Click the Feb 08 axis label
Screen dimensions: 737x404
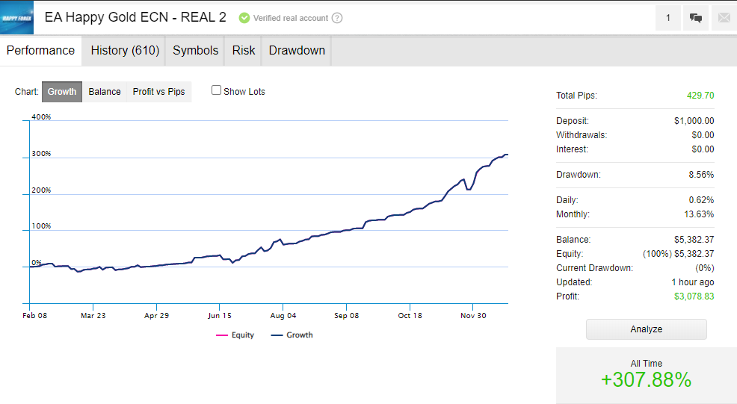[35, 316]
